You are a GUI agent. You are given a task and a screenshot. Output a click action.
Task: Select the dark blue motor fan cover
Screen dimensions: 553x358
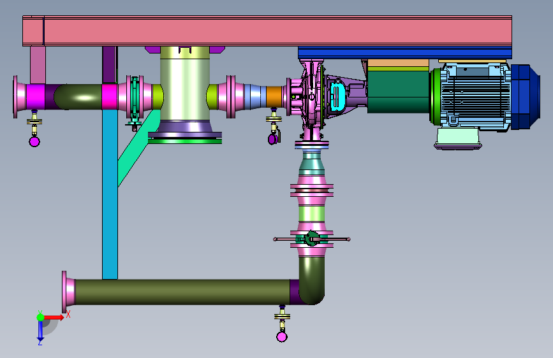pos(525,97)
